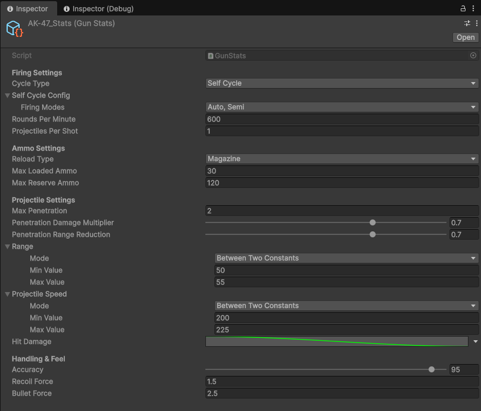The height and width of the screenshot is (411, 481).
Task: Open the Cycle Type dropdown
Action: point(342,83)
